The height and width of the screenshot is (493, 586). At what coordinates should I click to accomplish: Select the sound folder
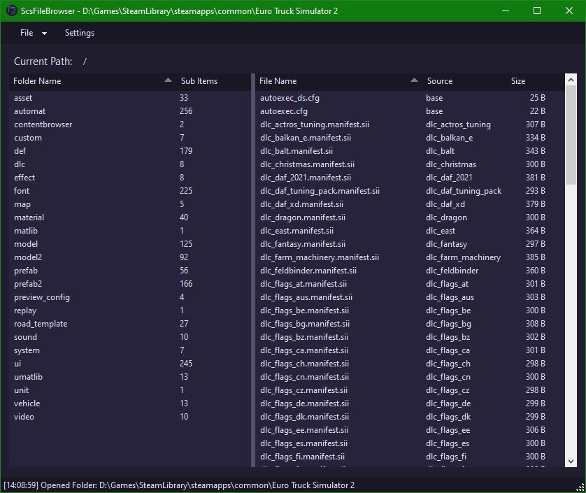click(130, 337)
